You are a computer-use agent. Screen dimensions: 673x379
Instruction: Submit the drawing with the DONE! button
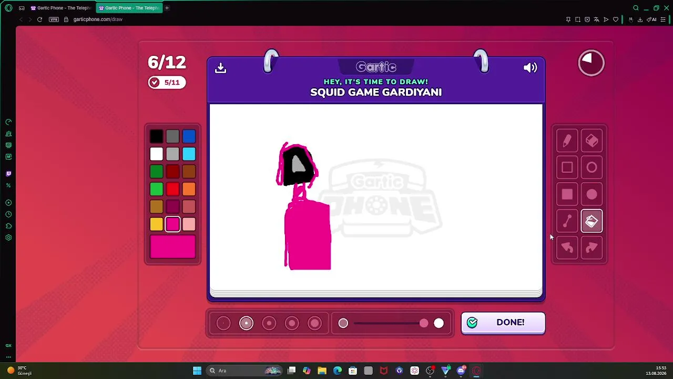click(503, 323)
